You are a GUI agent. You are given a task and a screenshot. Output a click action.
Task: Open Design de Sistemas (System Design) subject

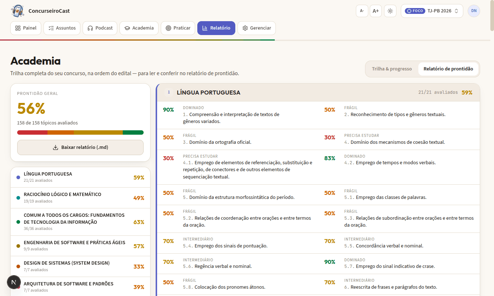80,266
